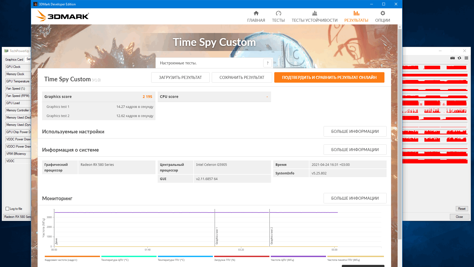The width and height of the screenshot is (474, 267).
Task: Click the GUI version v2.11.6857 64
Action: point(207,179)
